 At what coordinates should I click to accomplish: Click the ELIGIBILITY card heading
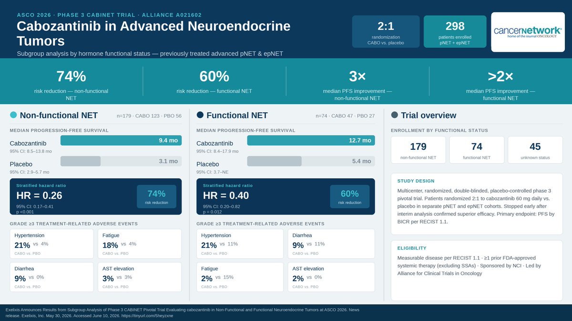(x=412, y=248)
